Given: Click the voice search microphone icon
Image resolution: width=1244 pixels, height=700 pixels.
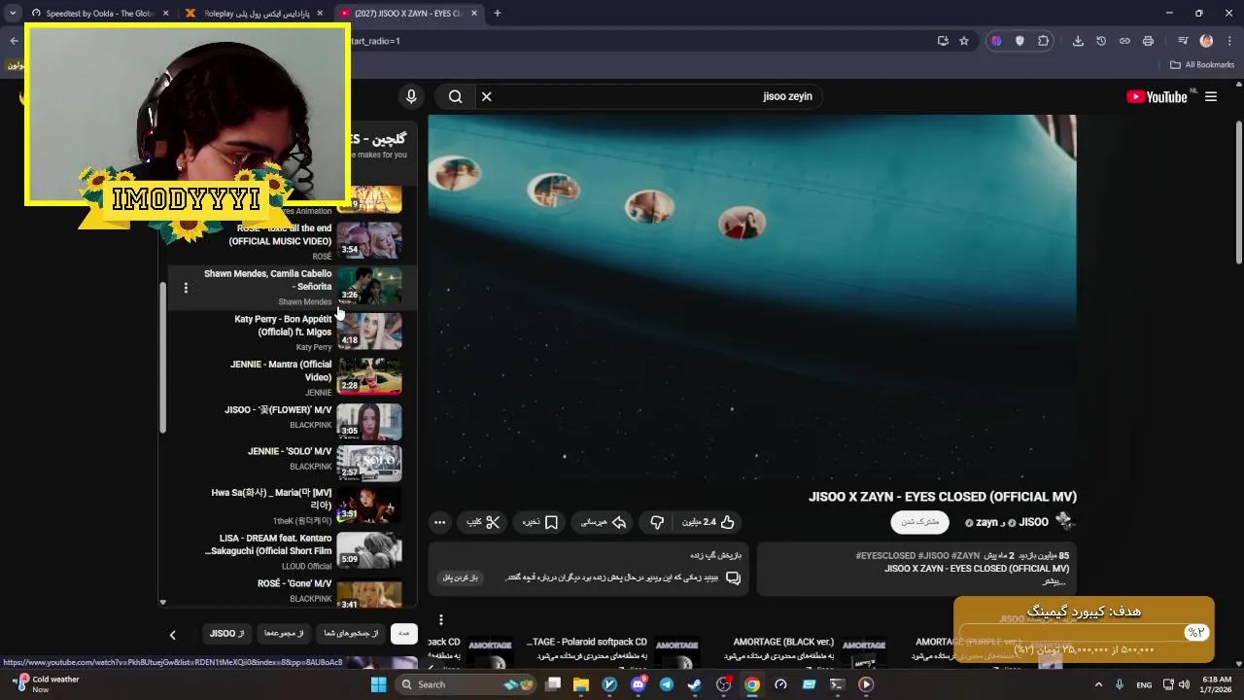Looking at the screenshot, I should (x=411, y=96).
